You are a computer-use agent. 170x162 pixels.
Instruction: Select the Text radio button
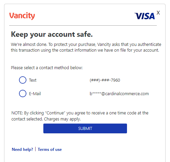[x=23, y=80]
